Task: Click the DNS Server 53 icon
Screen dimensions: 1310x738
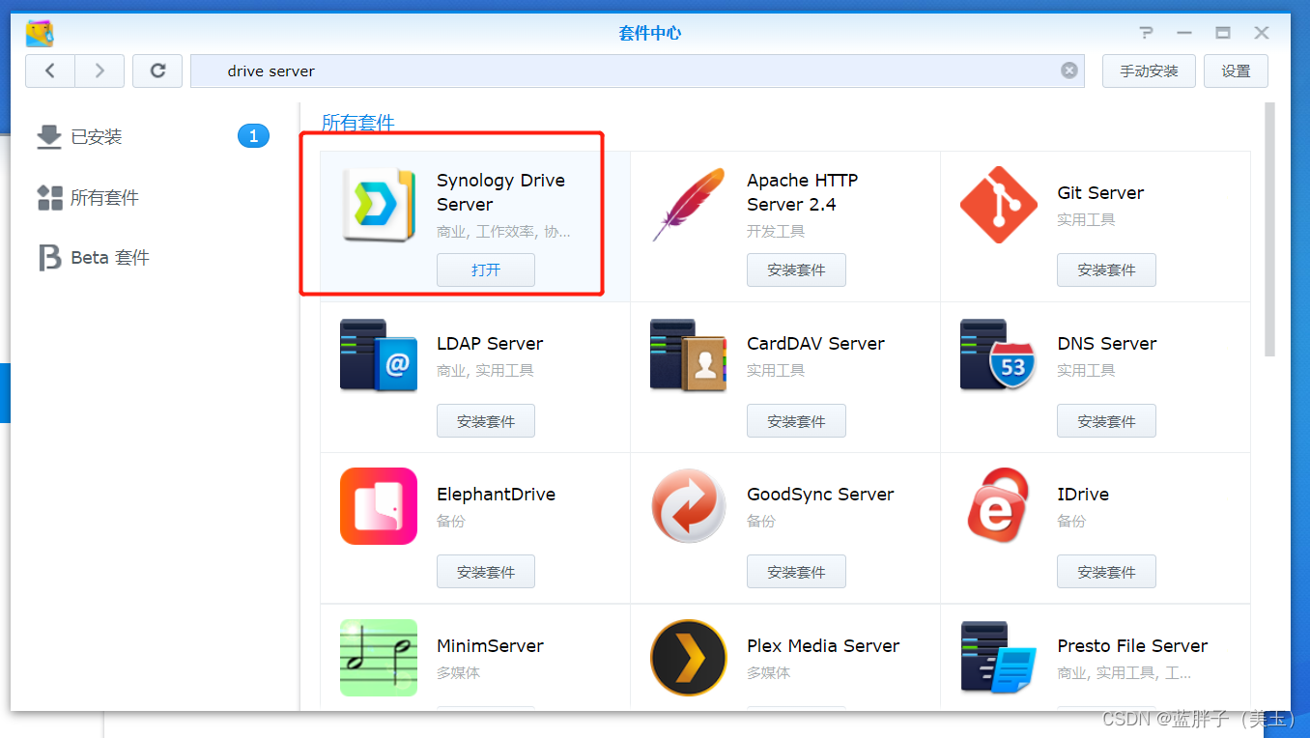Action: pos(999,355)
